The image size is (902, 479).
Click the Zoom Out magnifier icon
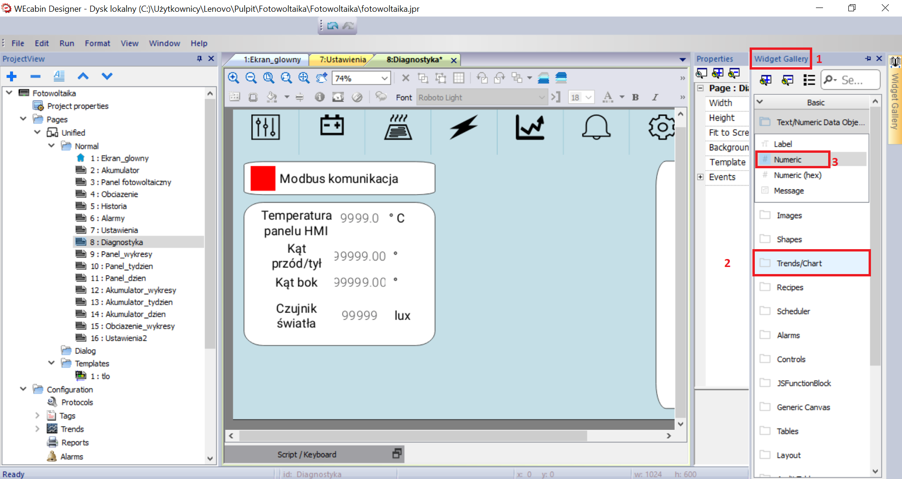pos(251,78)
